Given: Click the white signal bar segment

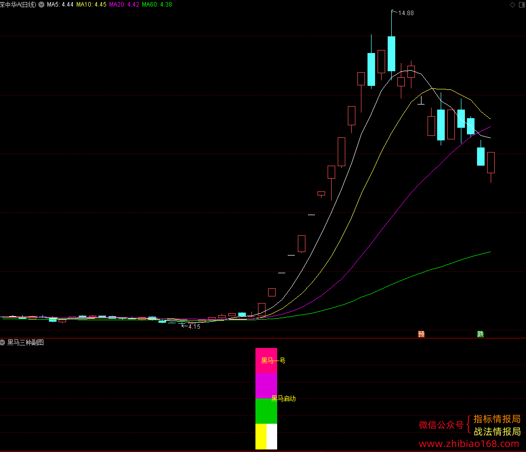Looking at the screenshot, I should pyautogui.click(x=272, y=436).
